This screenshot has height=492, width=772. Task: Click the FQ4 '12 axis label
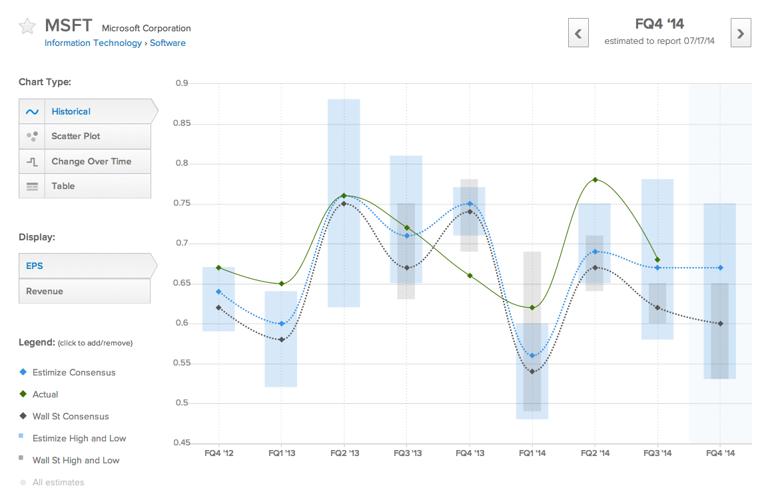219,453
